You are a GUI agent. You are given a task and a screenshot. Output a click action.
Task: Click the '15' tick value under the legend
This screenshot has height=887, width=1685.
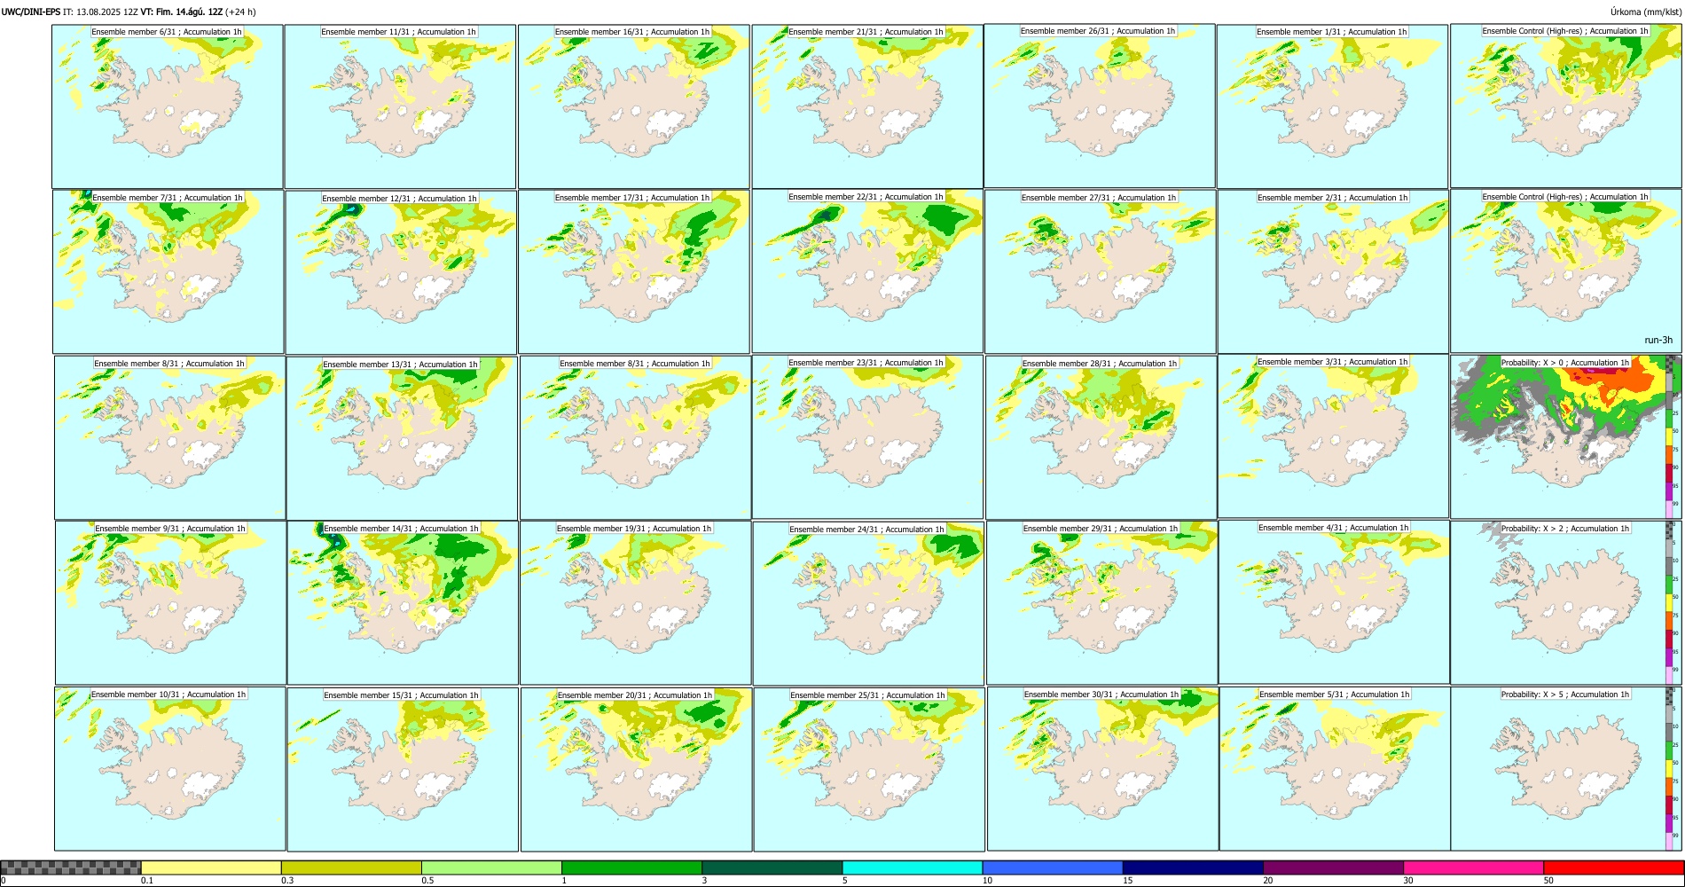(1128, 881)
